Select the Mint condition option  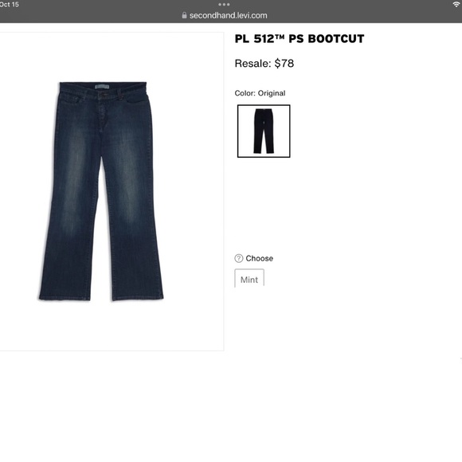pos(249,278)
